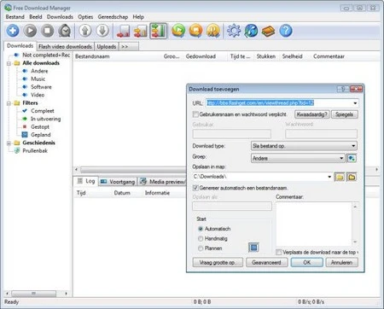Click the Stop download square icon
Image resolution: width=384 pixels, height=309 pixels.
[48, 31]
